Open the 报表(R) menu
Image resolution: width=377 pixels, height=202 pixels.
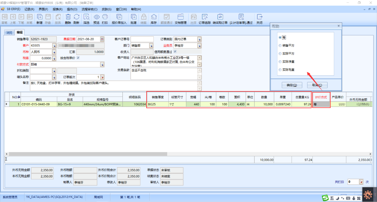coord(57,9)
